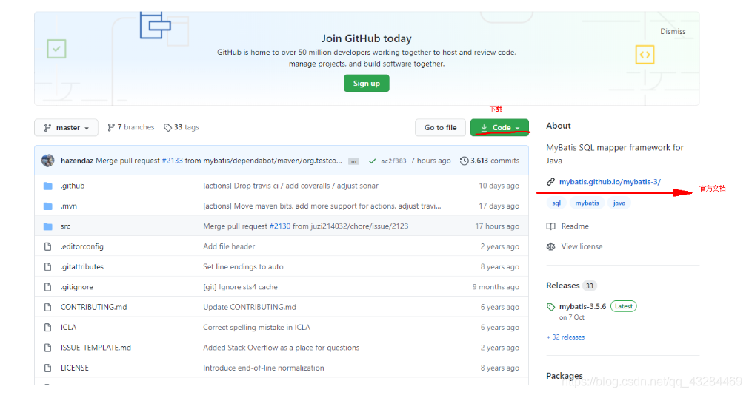Dismiss the Join GitHub banner
749x395 pixels.
673,32
